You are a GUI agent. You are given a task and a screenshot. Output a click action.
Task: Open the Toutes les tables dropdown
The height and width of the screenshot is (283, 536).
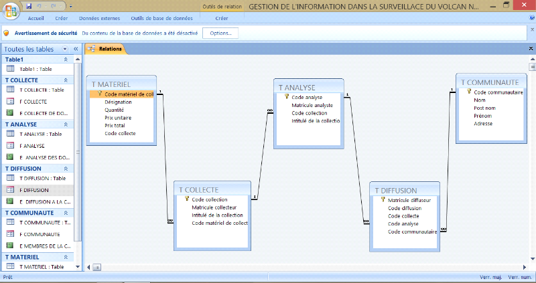click(x=64, y=49)
